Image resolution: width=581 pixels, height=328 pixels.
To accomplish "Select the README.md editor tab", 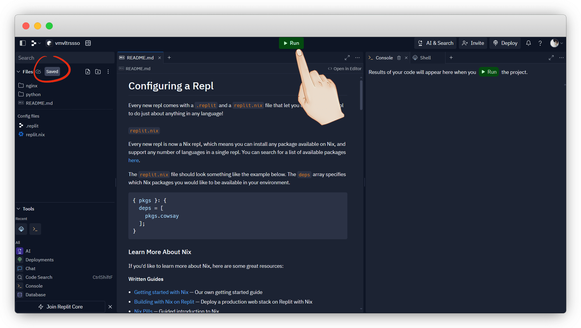I will point(140,58).
